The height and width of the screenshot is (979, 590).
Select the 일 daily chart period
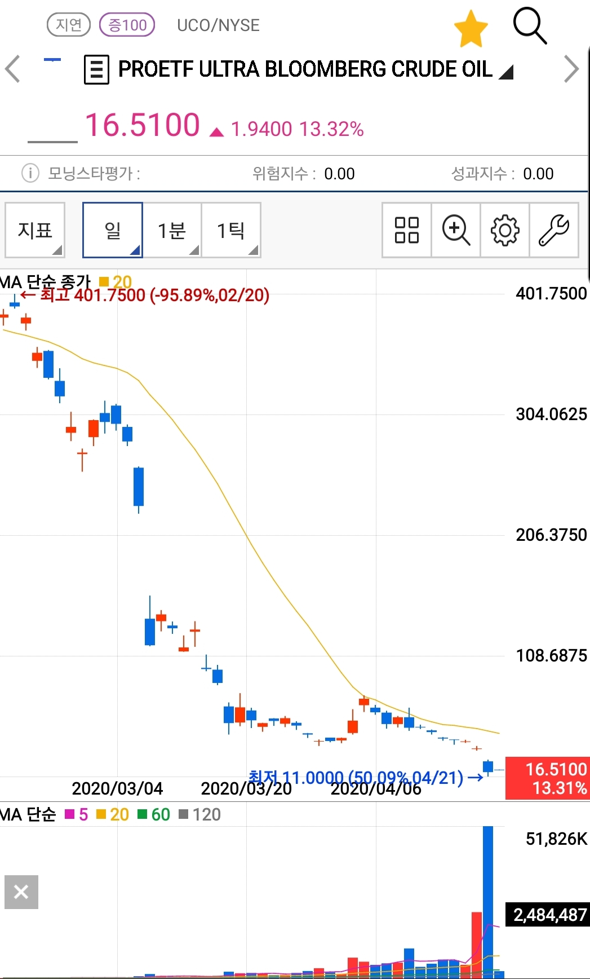113,230
